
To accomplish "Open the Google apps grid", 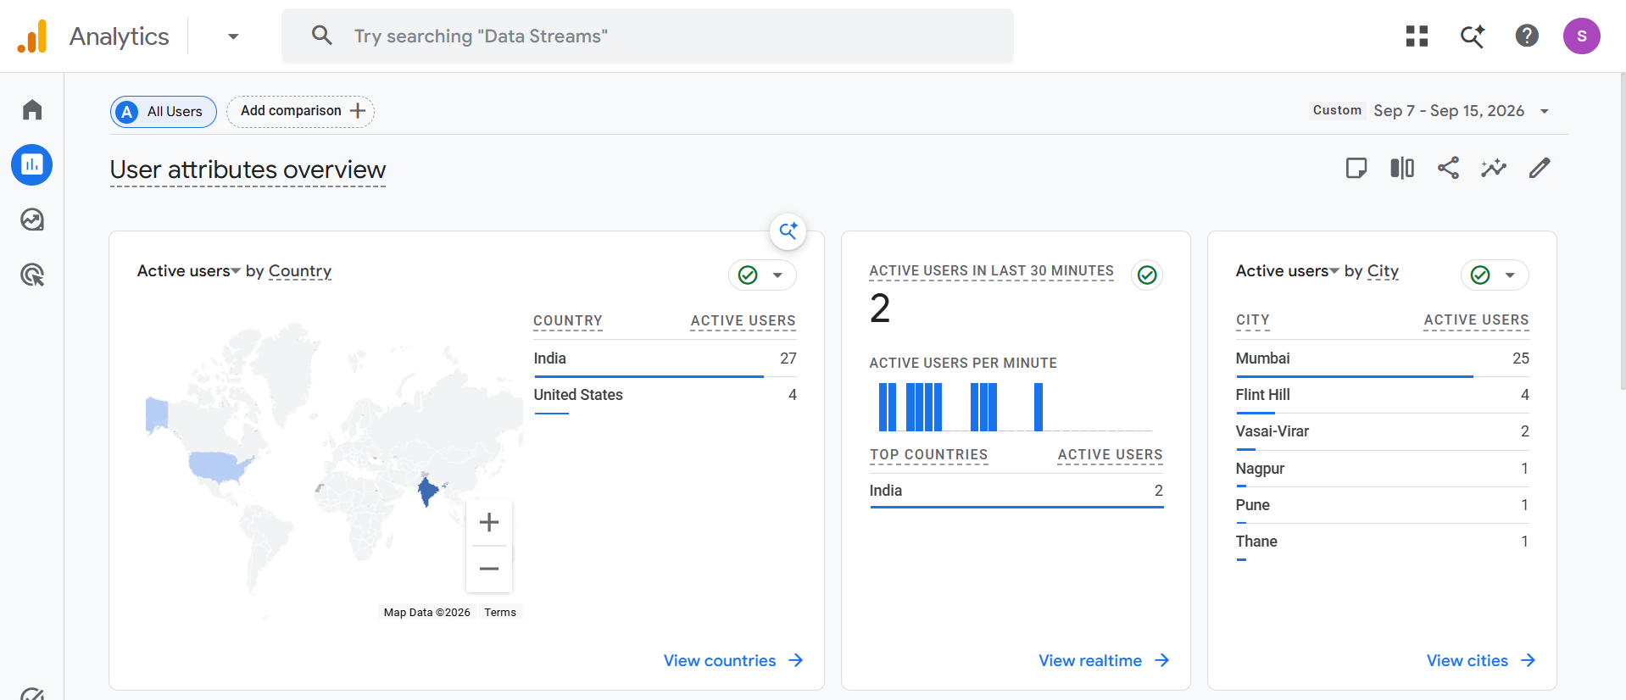I will tap(1417, 36).
